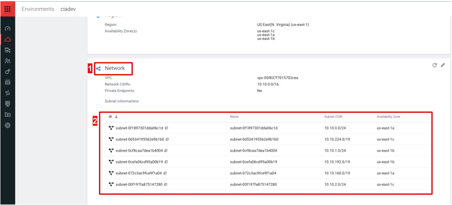Select the red cloud Environments sidebar icon

(8, 40)
